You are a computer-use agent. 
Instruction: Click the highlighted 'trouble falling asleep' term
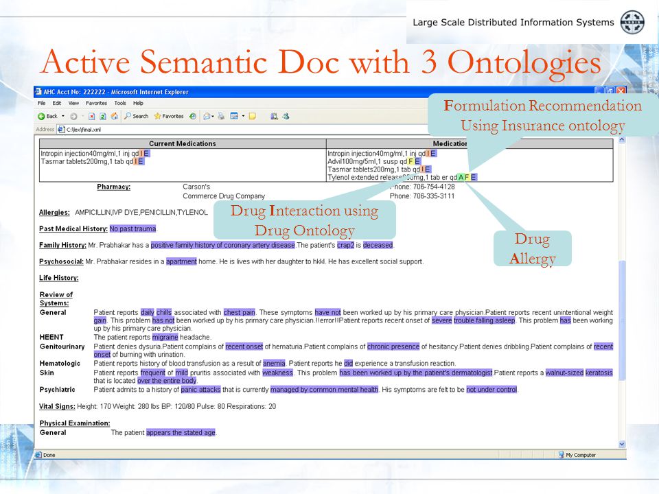[484, 320]
